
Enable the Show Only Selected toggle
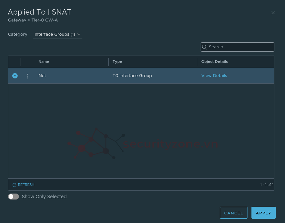tap(14, 197)
